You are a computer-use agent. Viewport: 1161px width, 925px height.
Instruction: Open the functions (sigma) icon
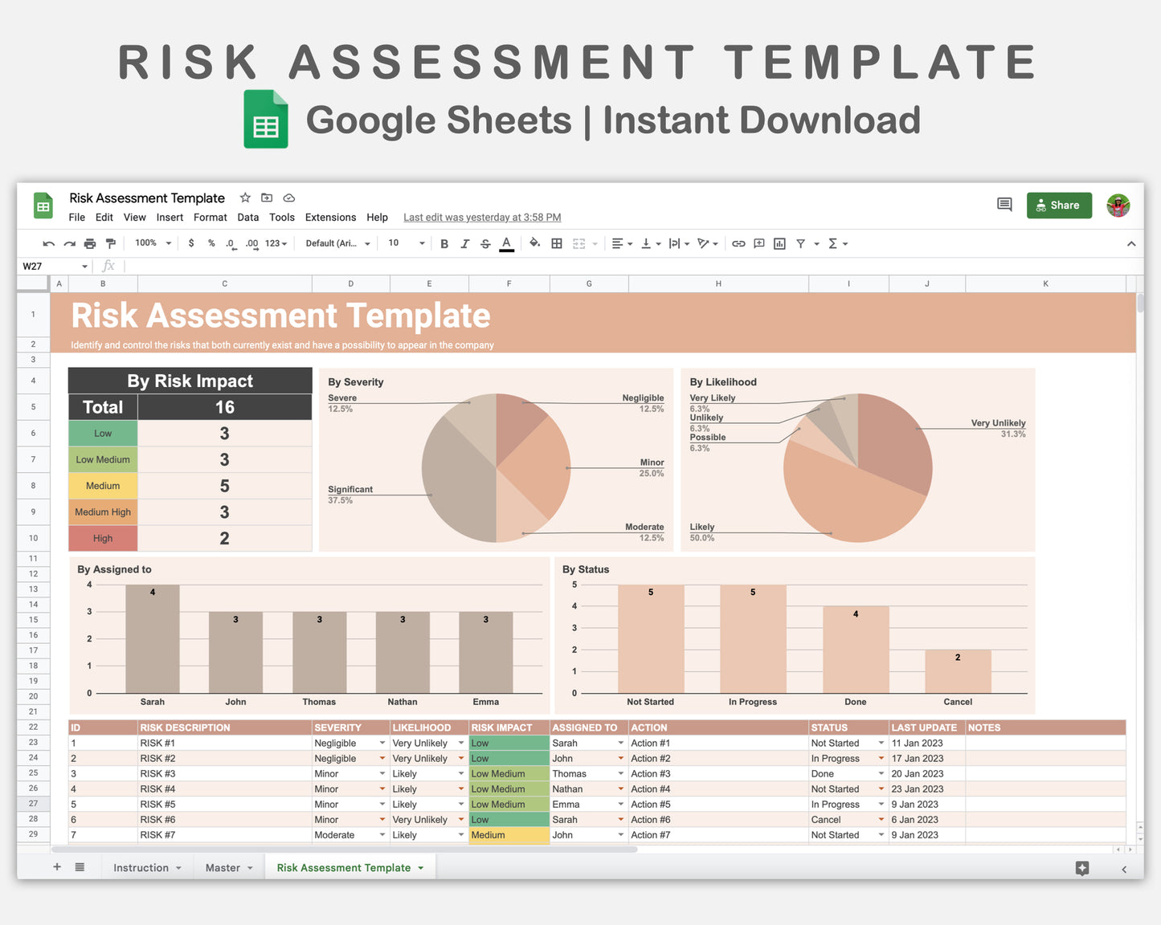point(835,243)
